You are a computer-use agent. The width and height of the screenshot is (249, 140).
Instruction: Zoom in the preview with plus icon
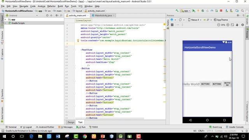pos(228,25)
